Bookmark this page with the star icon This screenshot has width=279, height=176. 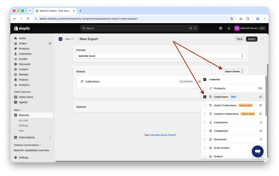click(x=232, y=19)
